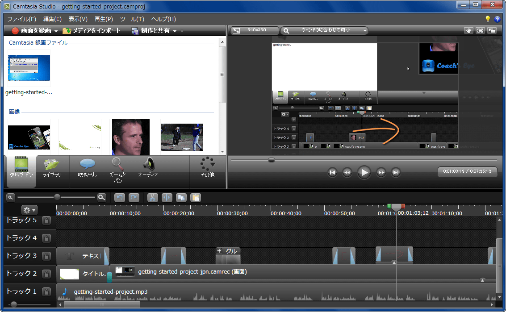
Task: Select the getting-started-project.mp3 audio clip
Action: pyautogui.click(x=276, y=292)
